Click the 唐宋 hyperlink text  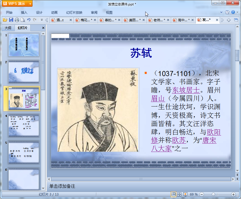209,140
